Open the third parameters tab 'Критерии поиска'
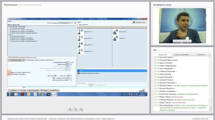Image resolution: width=215 pixels, height=120 pixels. tap(31, 58)
